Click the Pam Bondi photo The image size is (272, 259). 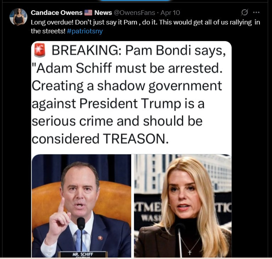click(x=183, y=206)
